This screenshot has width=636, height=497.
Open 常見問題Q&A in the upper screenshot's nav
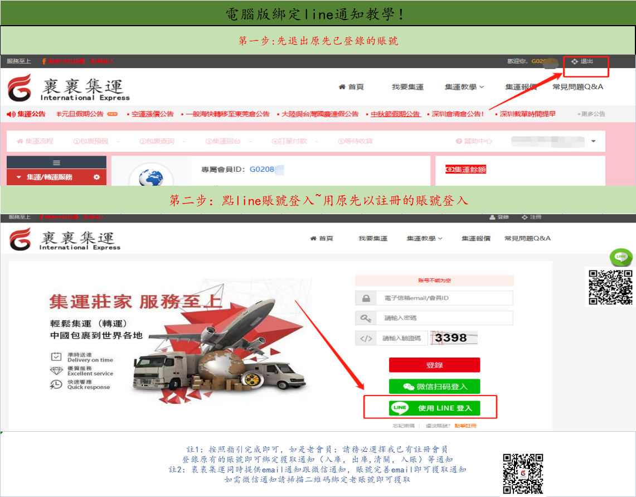pos(577,87)
